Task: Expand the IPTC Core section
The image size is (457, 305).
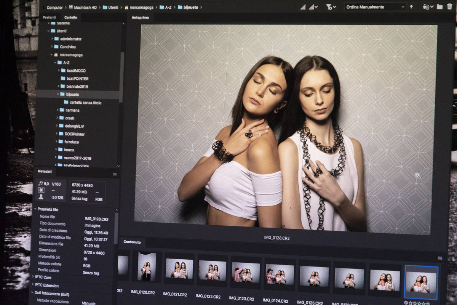Action: tap(32, 277)
